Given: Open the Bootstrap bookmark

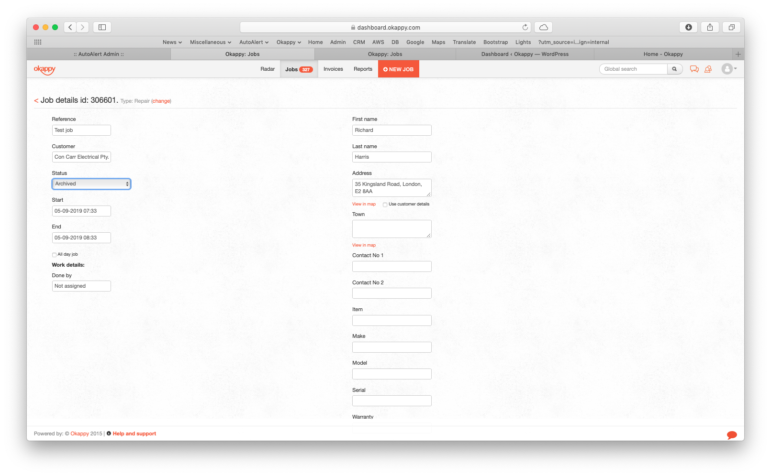Looking at the screenshot, I should click(x=495, y=42).
